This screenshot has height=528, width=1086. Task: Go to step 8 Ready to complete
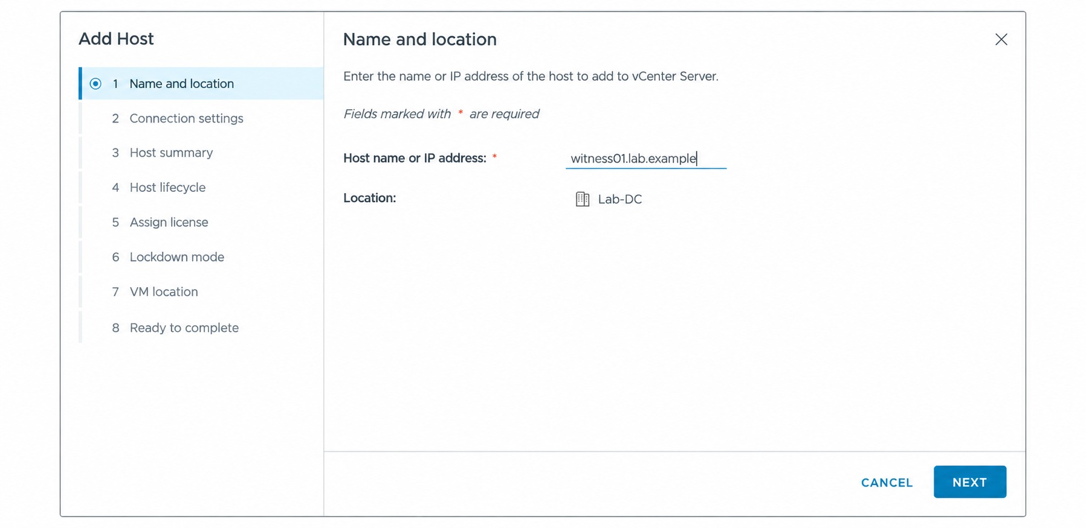pos(201,328)
